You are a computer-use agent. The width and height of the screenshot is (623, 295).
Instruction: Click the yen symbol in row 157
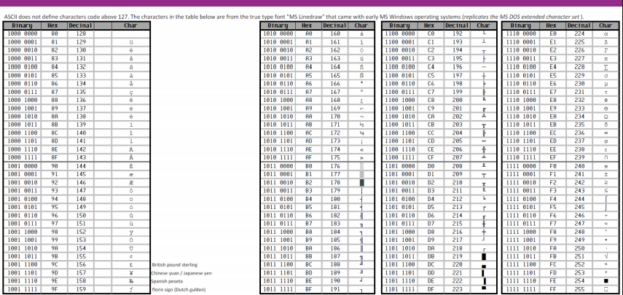(x=130, y=272)
